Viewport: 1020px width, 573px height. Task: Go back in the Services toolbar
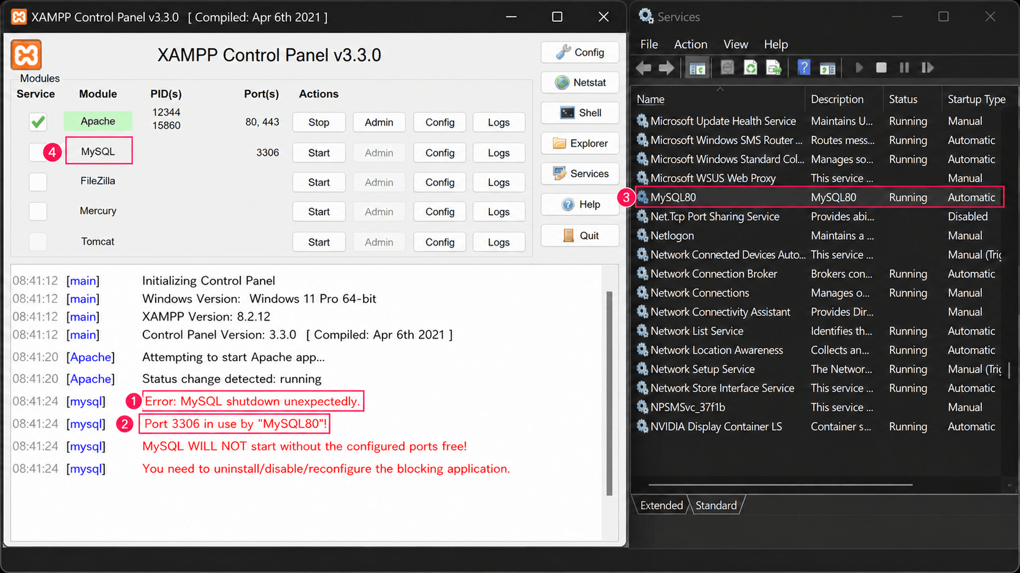pos(643,68)
